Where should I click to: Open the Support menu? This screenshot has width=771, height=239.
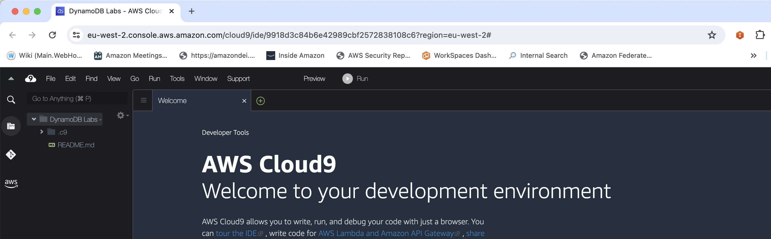(238, 79)
